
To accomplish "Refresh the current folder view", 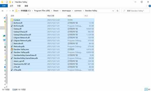I will [118, 11].
